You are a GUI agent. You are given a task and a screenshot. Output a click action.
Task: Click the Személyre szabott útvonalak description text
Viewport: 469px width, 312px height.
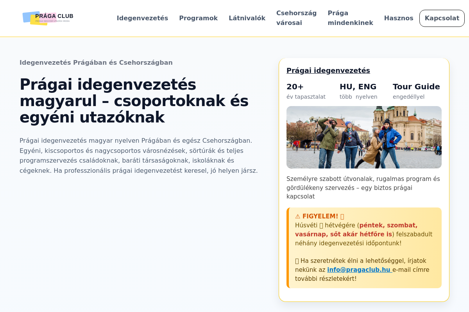(x=363, y=188)
